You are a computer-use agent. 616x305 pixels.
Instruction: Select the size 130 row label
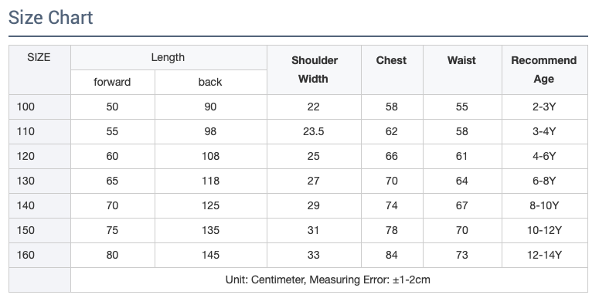point(39,181)
